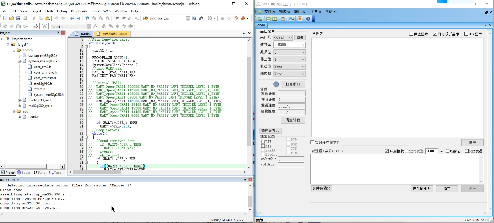Tile windows horizontally icon in WCH tool
Image resolution: width=494 pixels, height=223 pixels.
(268, 19)
